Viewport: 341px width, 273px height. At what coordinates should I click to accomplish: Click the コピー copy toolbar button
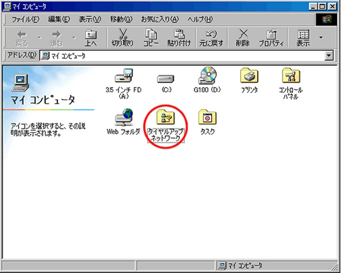point(151,38)
